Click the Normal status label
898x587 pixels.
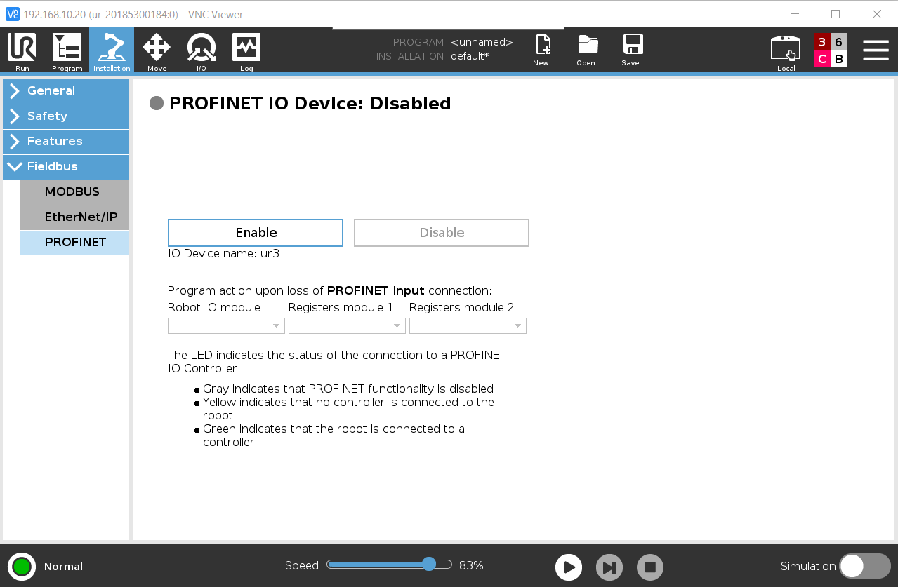[63, 567]
